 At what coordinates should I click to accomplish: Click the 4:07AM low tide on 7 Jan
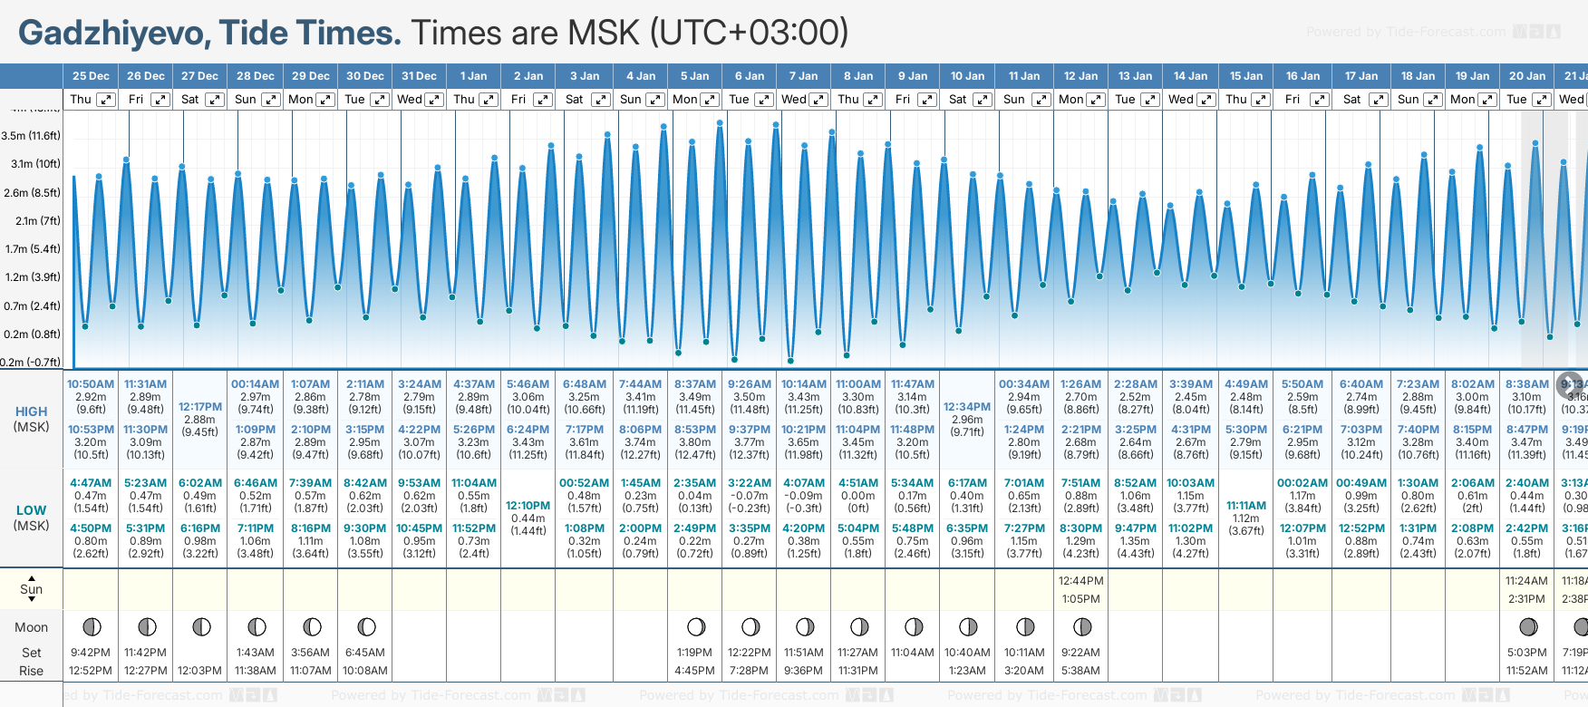pos(803,483)
